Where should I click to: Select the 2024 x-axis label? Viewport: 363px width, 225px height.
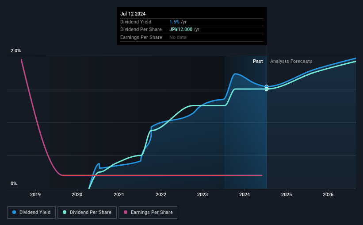[245, 194]
